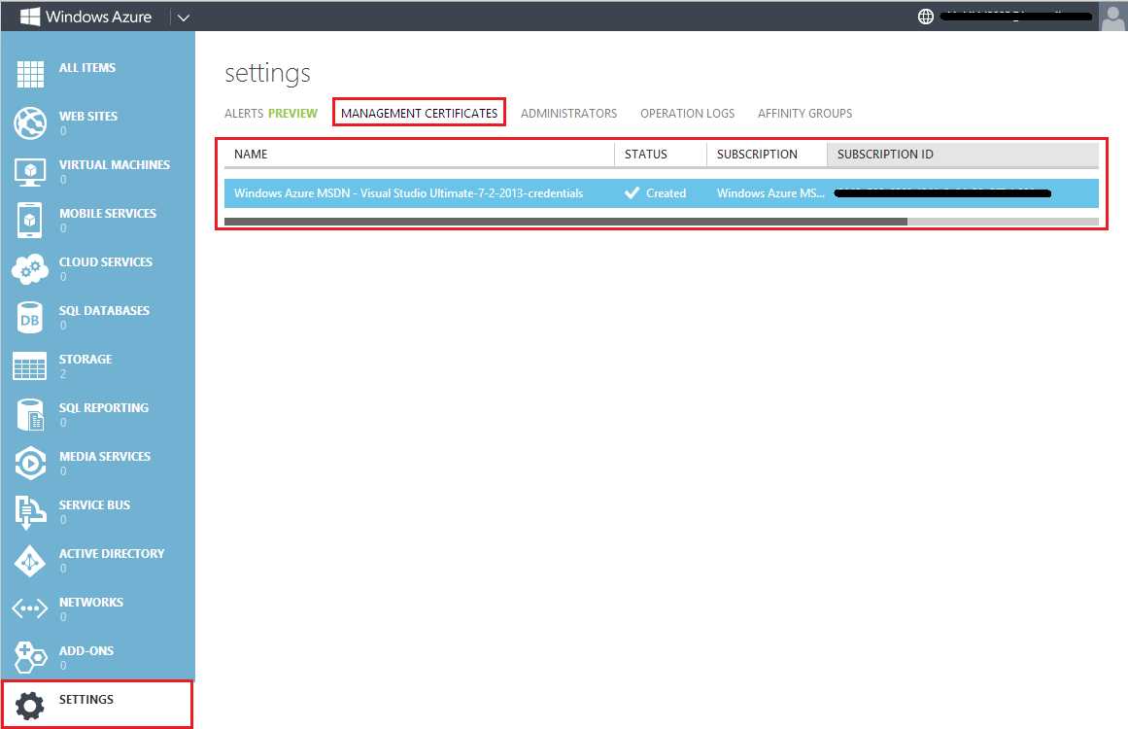The height and width of the screenshot is (729, 1128).
Task: Click the Service Bus icon
Action: pyautogui.click(x=30, y=512)
